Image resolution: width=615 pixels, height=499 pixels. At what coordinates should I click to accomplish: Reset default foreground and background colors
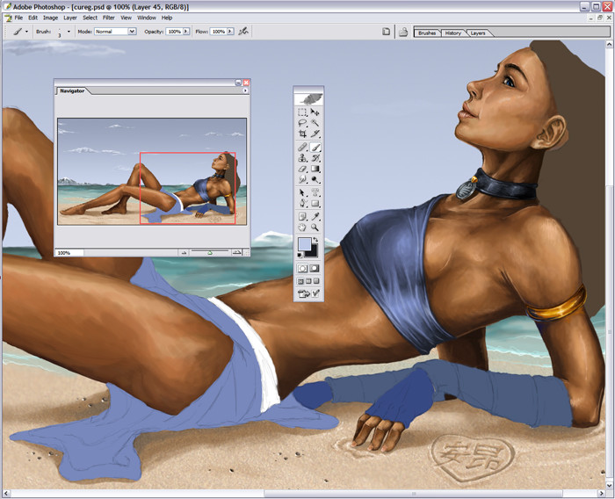click(300, 255)
